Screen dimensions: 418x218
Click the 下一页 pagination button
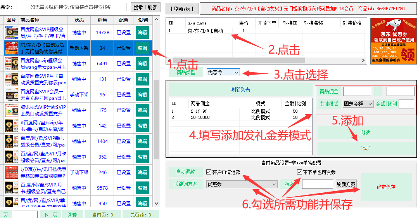coord(51,215)
